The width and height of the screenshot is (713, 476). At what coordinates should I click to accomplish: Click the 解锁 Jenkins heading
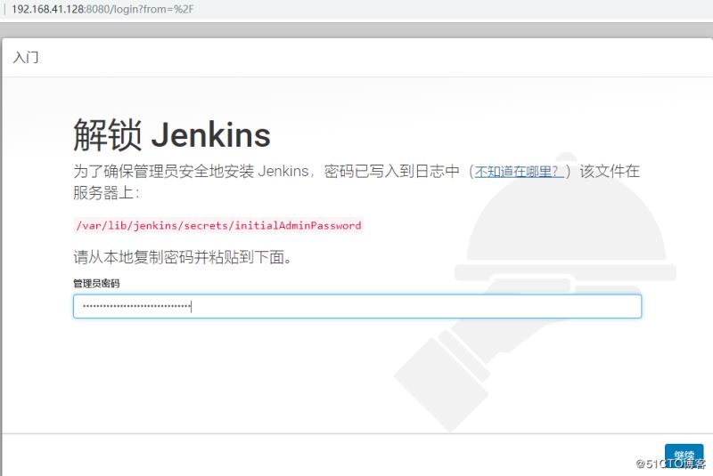[x=171, y=135]
